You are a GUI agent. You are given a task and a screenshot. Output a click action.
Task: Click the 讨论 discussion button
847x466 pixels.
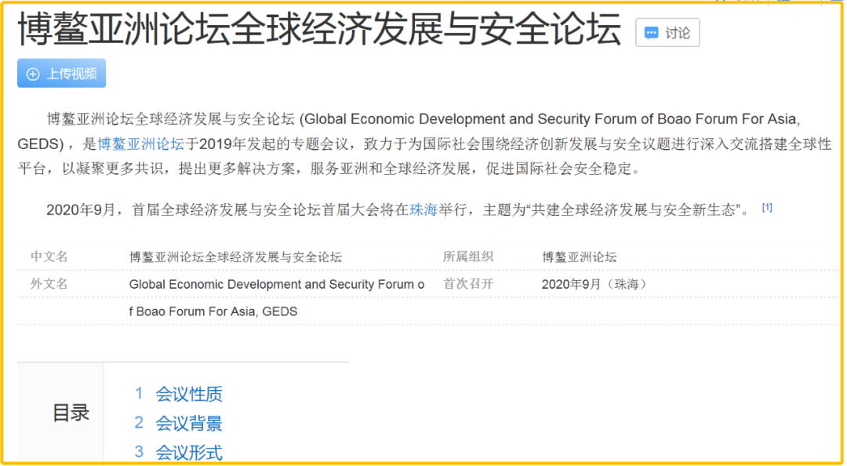667,32
